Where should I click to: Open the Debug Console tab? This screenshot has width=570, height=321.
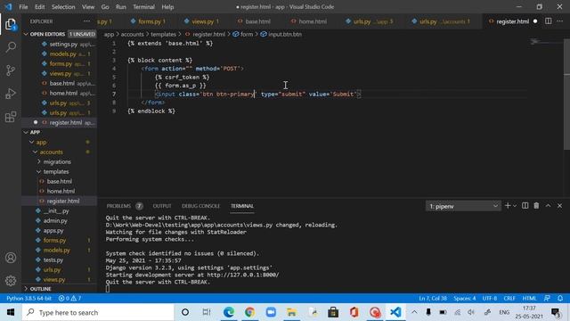200,206
